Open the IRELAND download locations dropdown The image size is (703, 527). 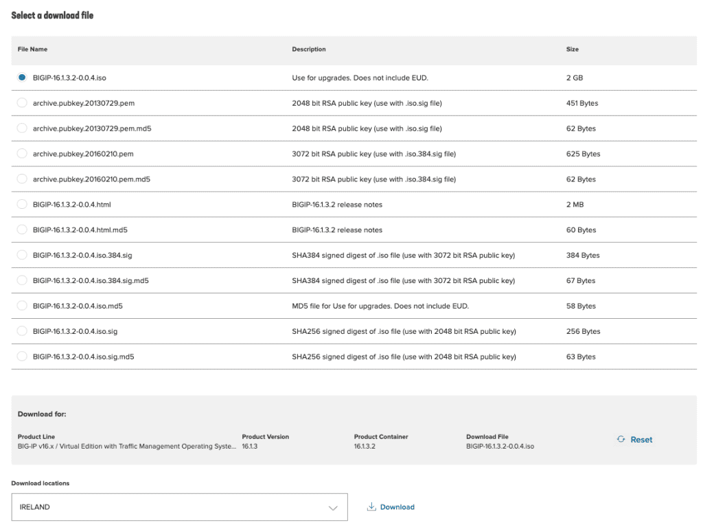click(x=179, y=507)
